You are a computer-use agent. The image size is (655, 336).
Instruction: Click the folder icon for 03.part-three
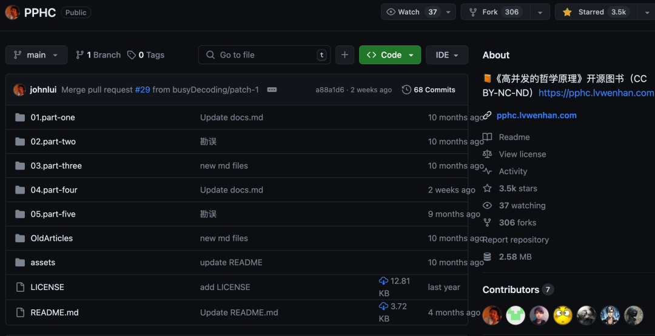(x=19, y=165)
